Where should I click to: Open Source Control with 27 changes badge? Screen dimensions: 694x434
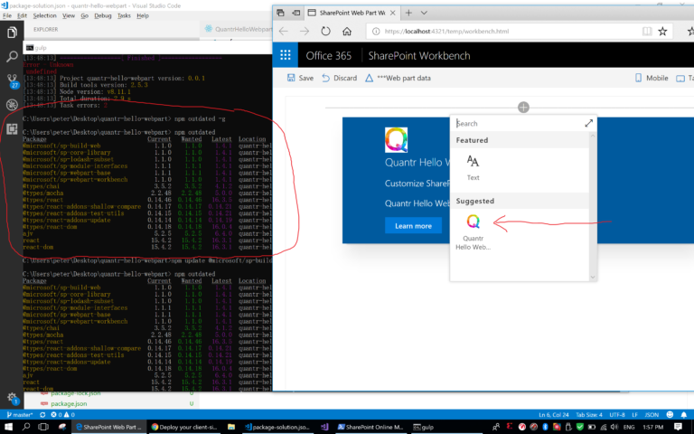[x=13, y=80]
